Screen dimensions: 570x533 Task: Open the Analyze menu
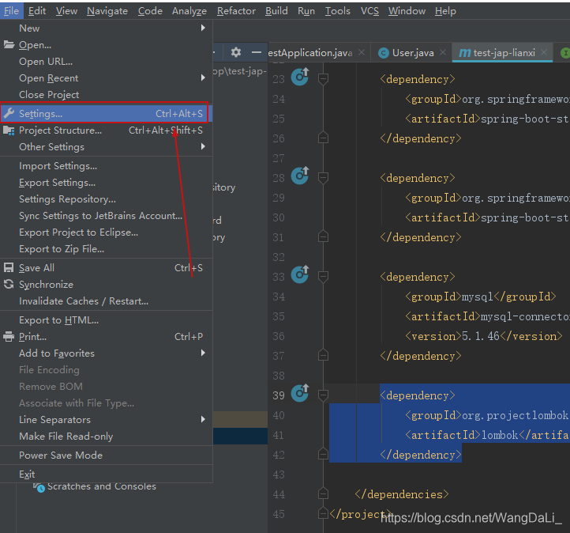(189, 11)
